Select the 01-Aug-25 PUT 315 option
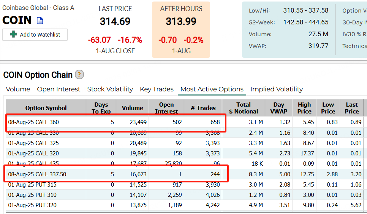 click(32, 185)
